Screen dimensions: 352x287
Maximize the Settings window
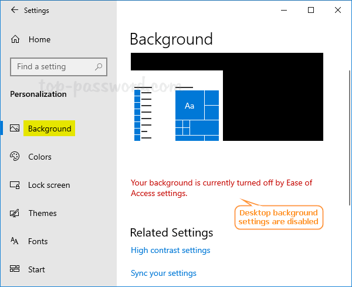(x=311, y=10)
